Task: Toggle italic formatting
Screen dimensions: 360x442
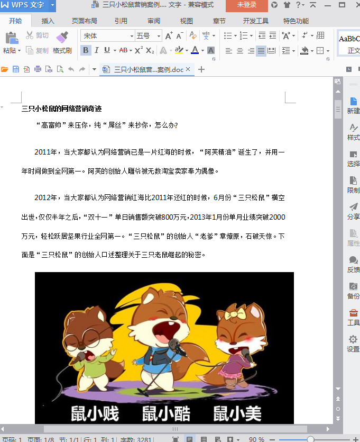Action: tap(97, 50)
